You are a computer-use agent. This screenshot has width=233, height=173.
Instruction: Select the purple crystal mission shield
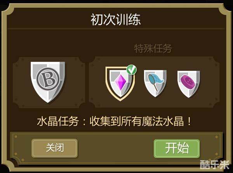coord(120,84)
